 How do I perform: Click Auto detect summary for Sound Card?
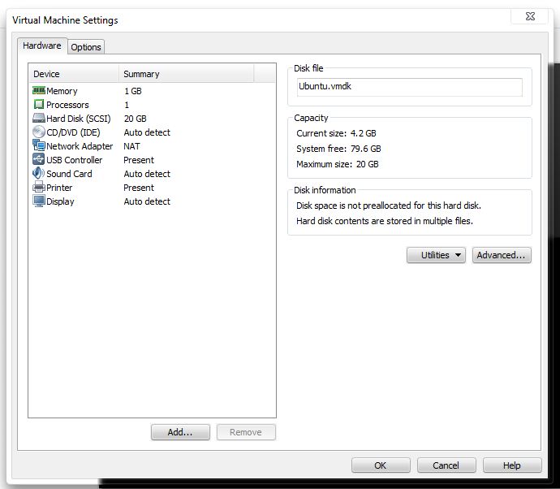coord(147,174)
